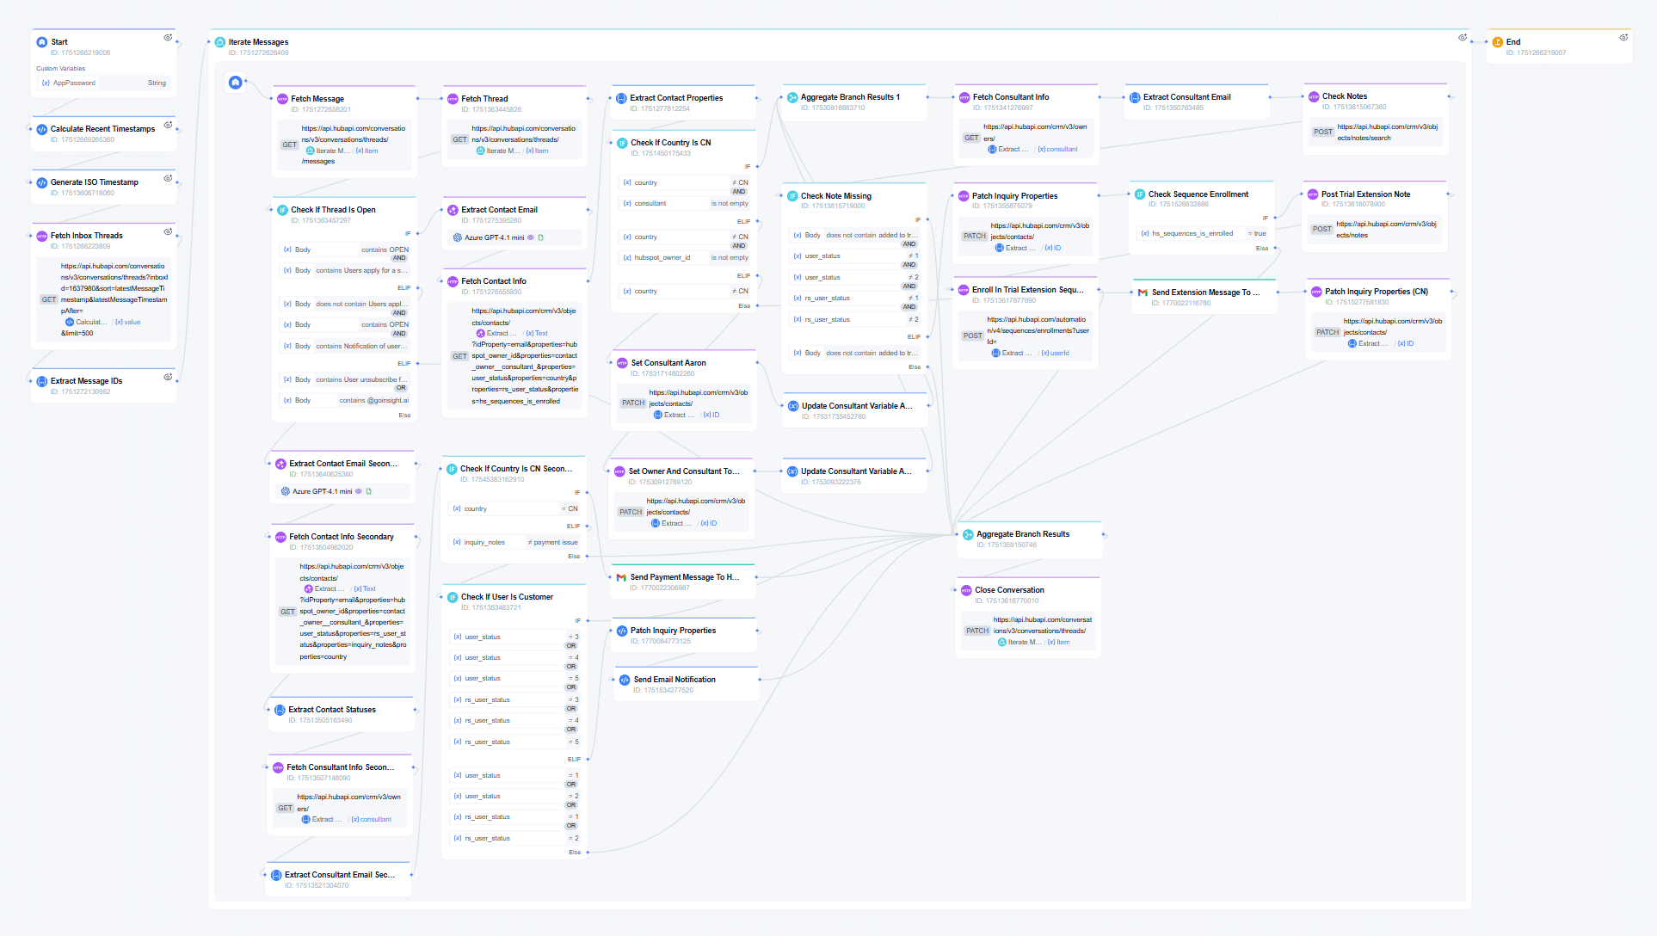Screen dimensions: 1657x936
Task: Click the Calculate Recent Timestamps code icon
Action: coord(41,129)
